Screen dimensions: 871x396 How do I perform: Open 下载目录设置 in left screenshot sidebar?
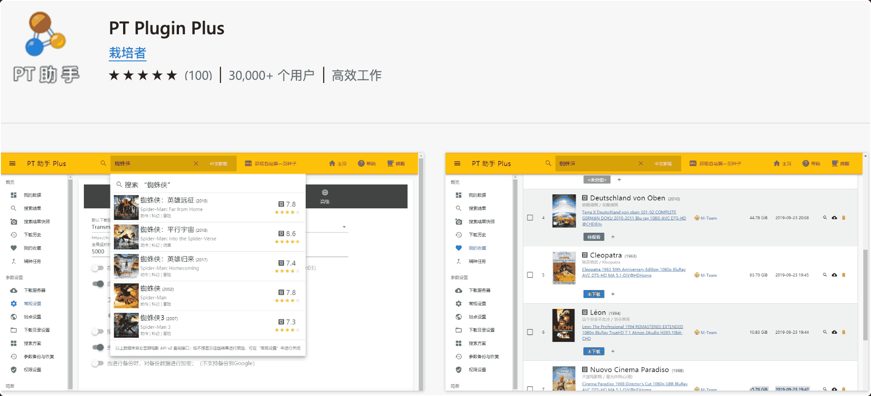(36, 330)
